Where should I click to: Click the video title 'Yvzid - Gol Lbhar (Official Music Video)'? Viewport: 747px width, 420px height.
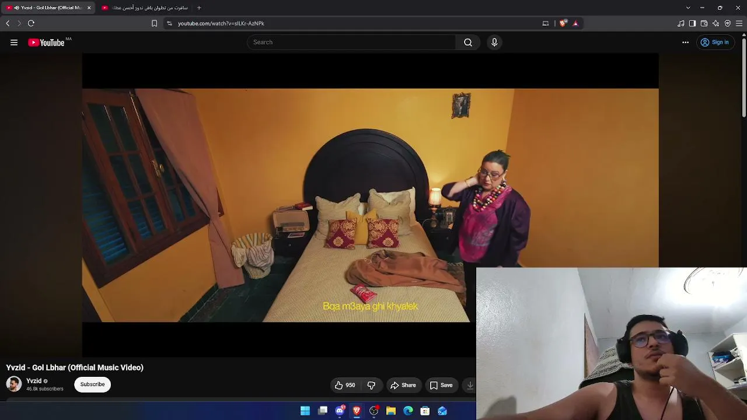pos(75,367)
